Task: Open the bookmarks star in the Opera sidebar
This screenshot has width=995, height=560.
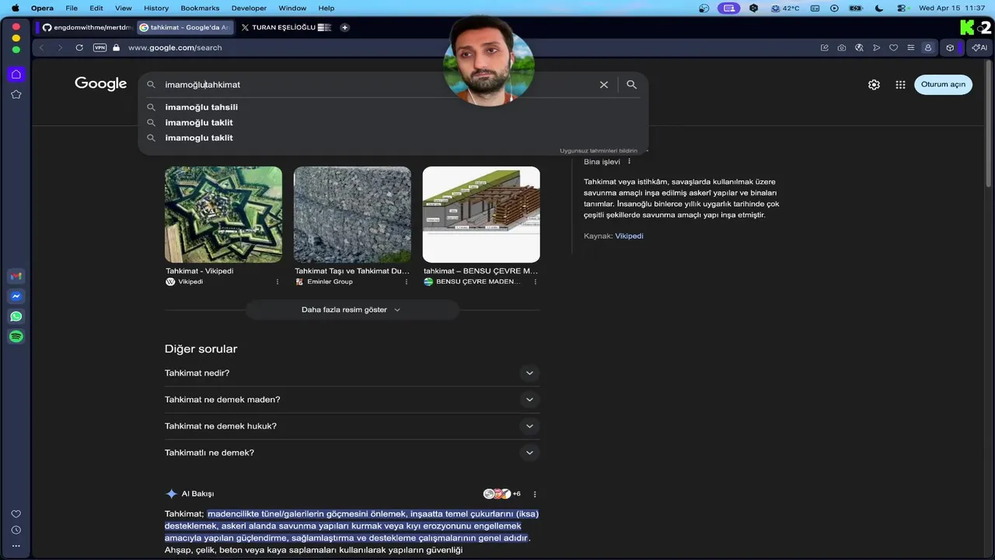Action: (16, 94)
